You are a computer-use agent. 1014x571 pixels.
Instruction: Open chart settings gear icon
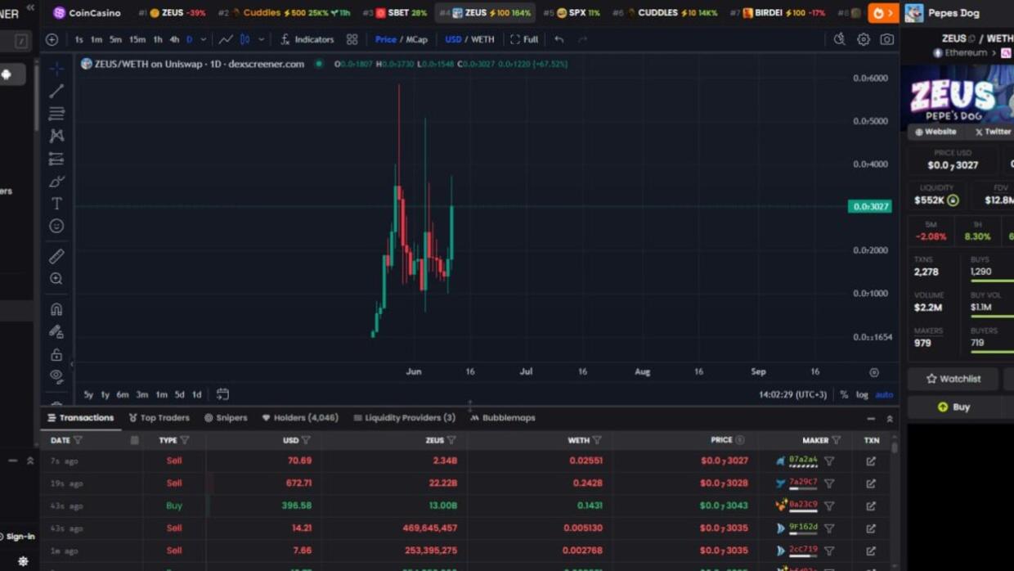pos(863,39)
